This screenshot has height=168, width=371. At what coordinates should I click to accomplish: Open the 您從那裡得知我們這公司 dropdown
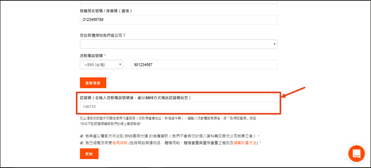point(178,44)
